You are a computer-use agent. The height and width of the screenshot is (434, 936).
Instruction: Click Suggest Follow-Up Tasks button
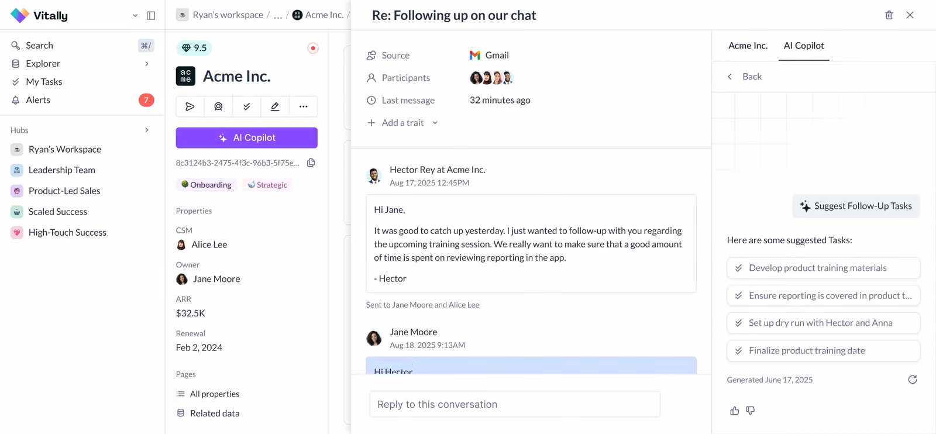[856, 206]
